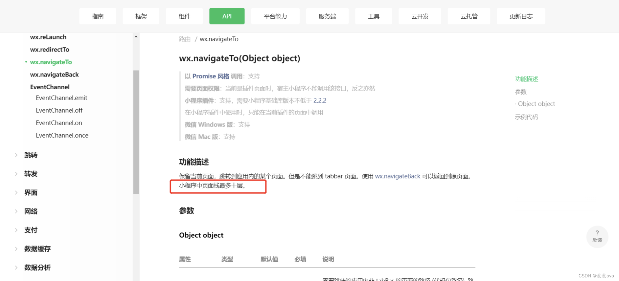Follow the wx.navigateBack link in description

point(398,176)
